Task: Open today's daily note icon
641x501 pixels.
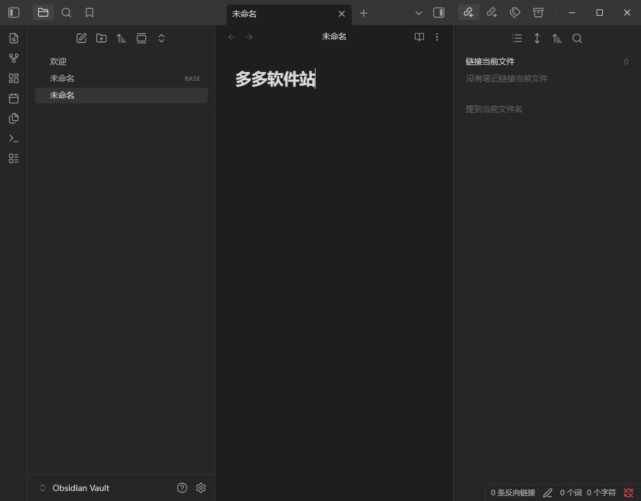Action: (14, 98)
